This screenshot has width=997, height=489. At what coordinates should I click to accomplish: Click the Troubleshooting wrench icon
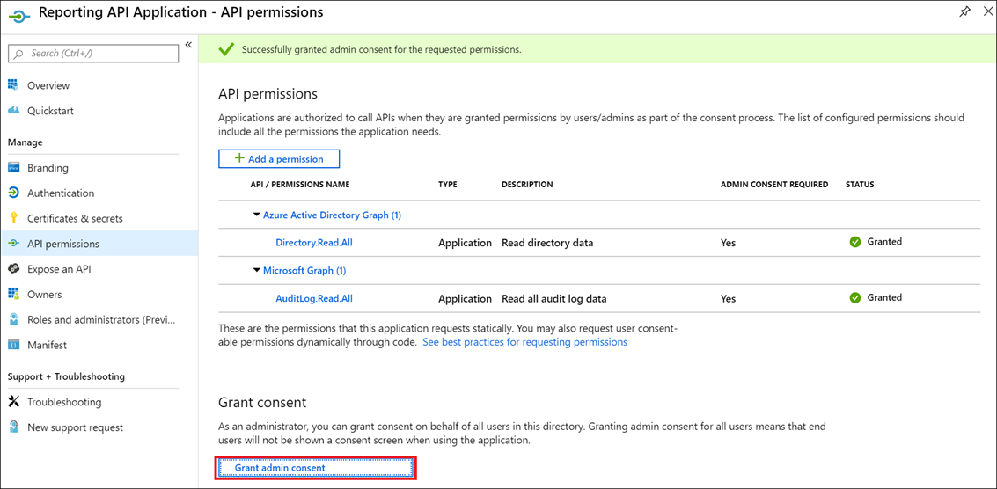click(x=13, y=402)
